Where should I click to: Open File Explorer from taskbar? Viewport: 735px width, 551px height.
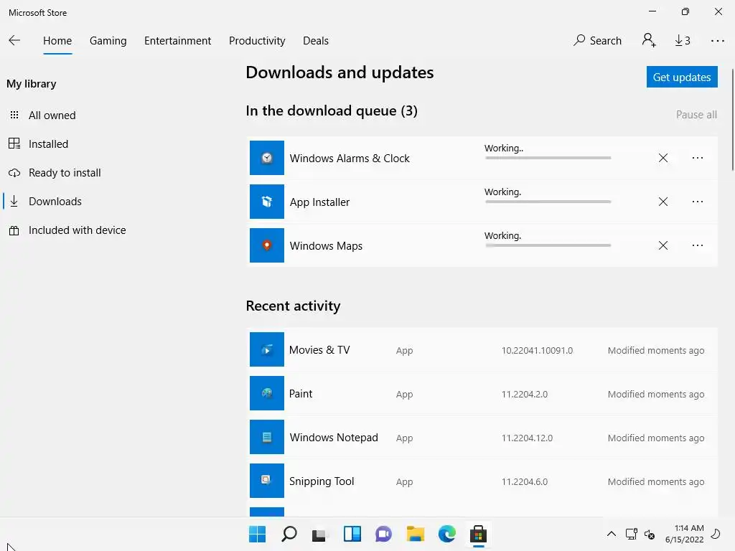click(x=416, y=534)
